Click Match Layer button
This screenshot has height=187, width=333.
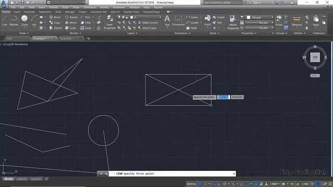147,28
